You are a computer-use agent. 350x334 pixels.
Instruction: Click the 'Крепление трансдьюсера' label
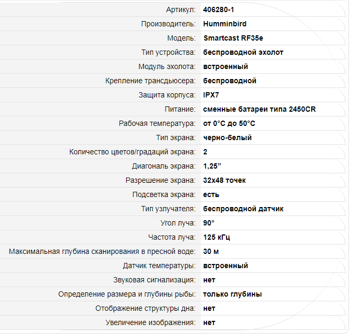coord(150,81)
